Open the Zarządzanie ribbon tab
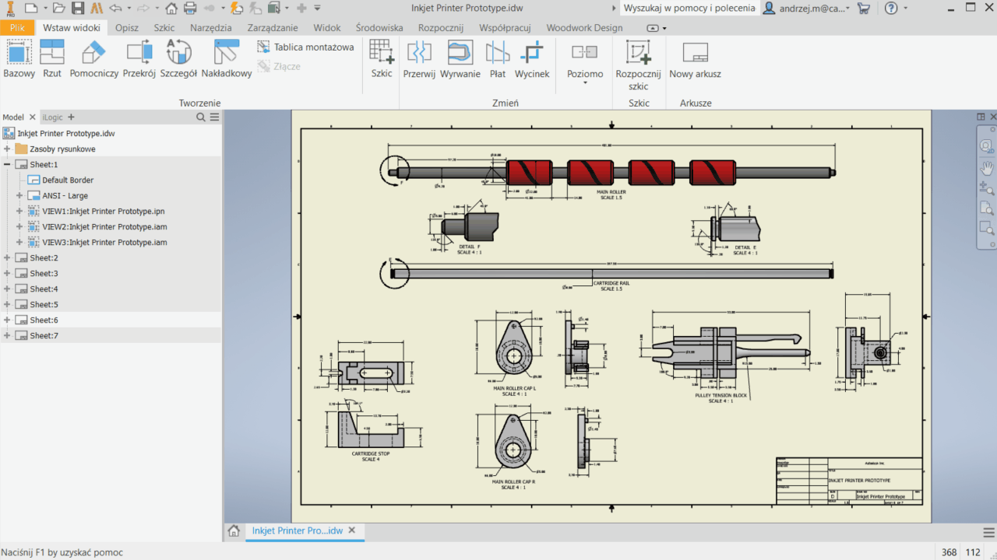Image resolution: width=997 pixels, height=560 pixels. tap(273, 27)
